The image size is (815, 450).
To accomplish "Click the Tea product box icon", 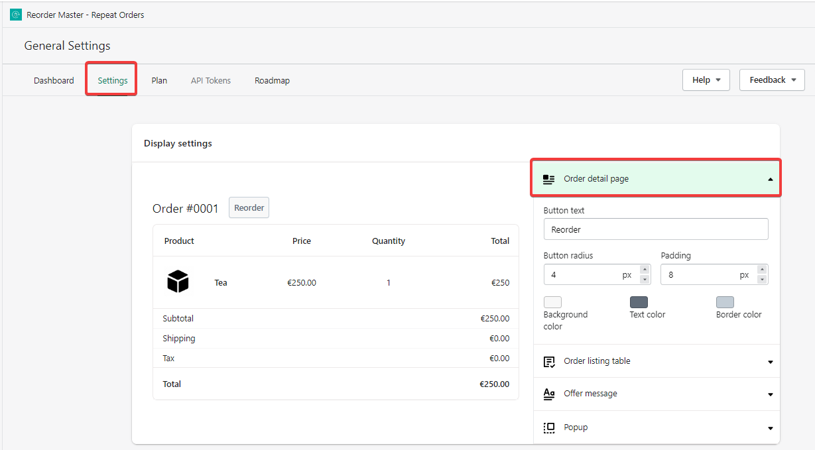I will tap(178, 282).
